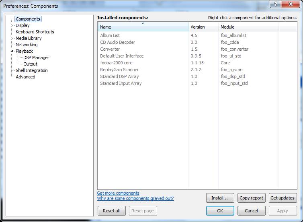Click the Apply button

[283, 211]
